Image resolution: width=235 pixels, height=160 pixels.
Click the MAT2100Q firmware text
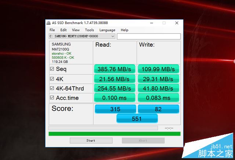pos(60,49)
